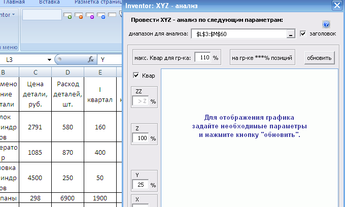The image size is (345, 207).
Task: Select column D header
Action: point(67,72)
